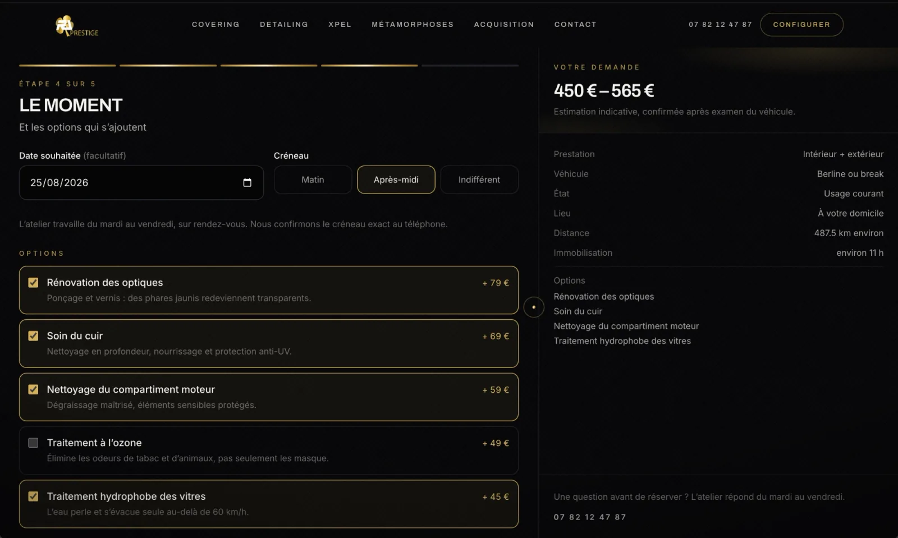
Task: Click the Configurer button
Action: click(x=801, y=25)
